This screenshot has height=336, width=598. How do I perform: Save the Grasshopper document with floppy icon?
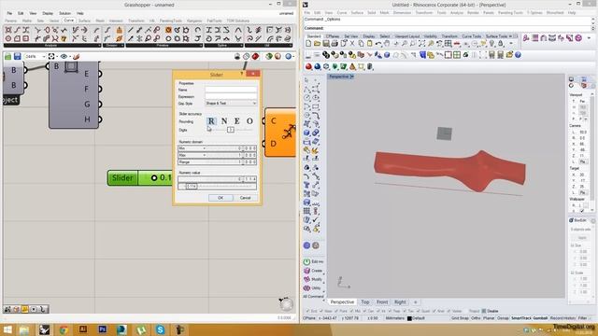[x=18, y=56]
